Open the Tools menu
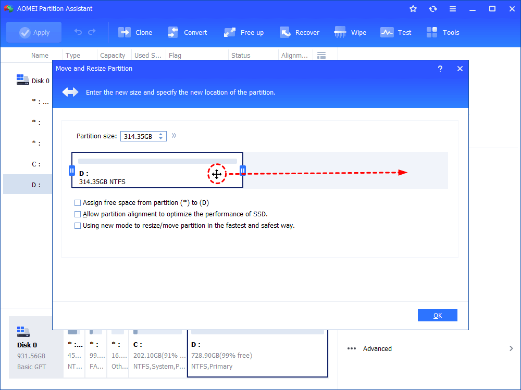 coord(442,32)
